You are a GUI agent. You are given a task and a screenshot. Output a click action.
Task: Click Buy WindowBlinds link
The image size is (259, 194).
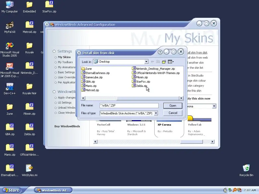tap(67, 126)
